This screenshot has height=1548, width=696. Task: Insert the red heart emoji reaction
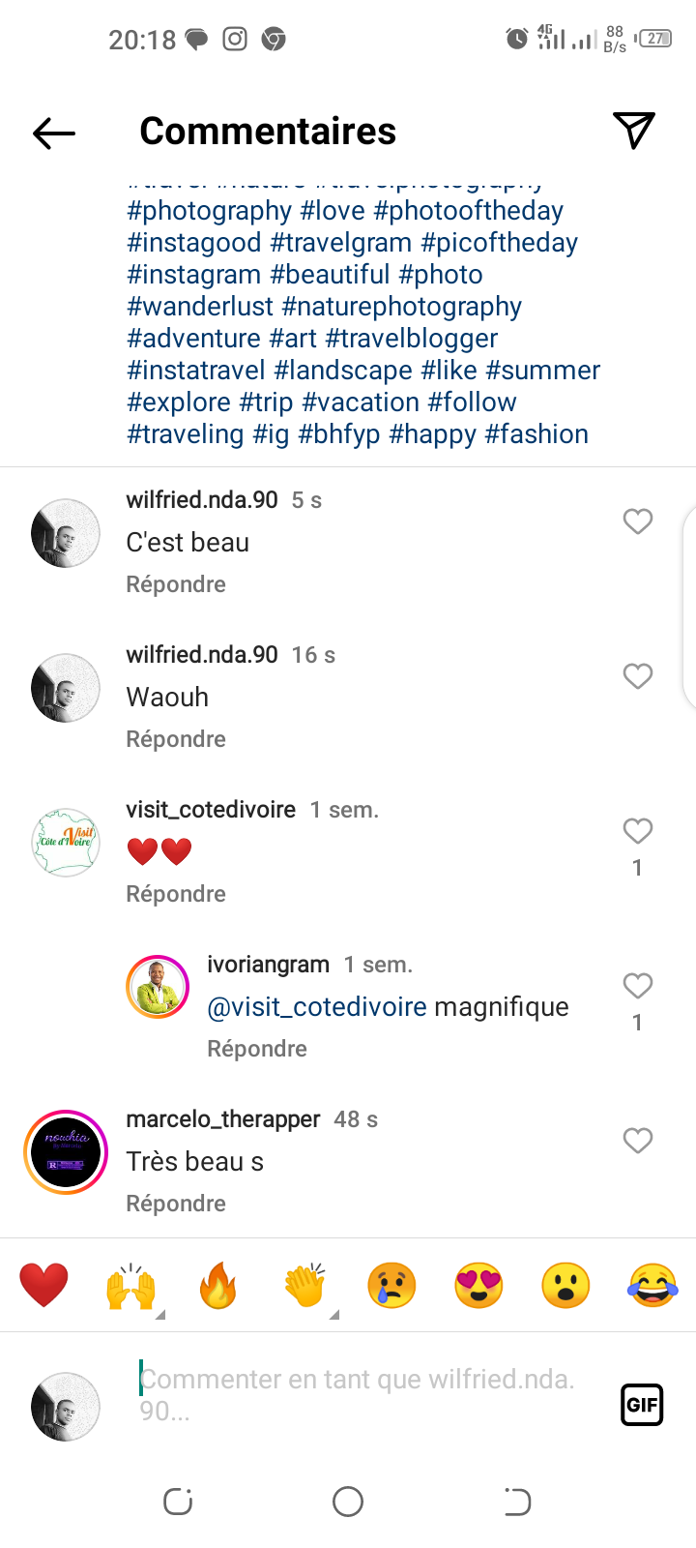(x=44, y=1286)
